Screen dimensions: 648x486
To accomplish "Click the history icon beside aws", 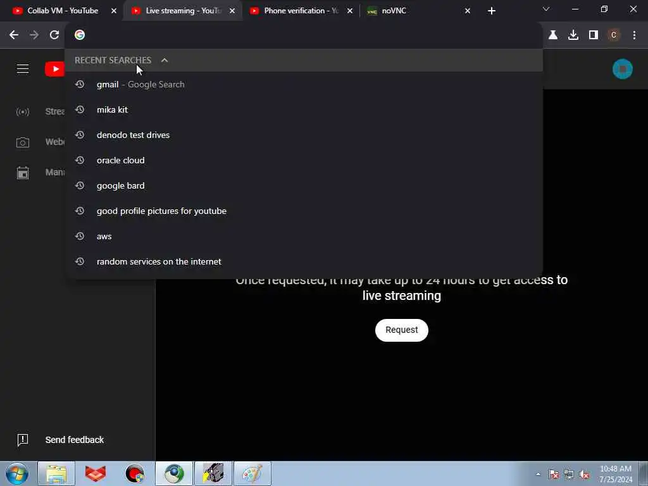I will [x=80, y=236].
